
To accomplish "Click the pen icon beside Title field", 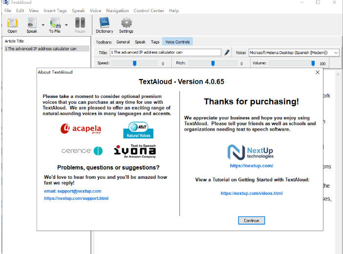I will click(x=227, y=53).
